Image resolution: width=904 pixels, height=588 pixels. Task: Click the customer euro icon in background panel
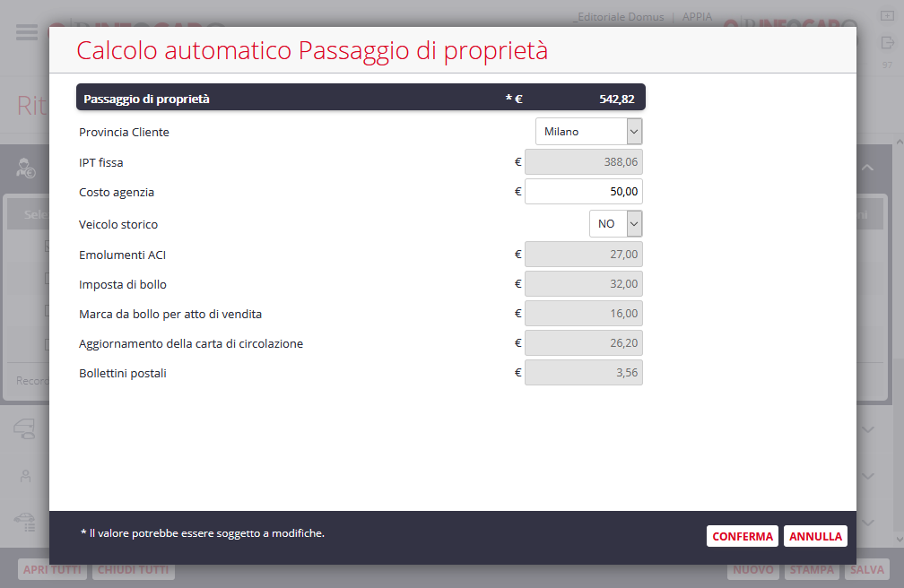click(26, 169)
